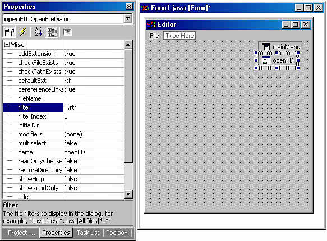The image size is (327, 241).
Task: Open the Project tab
Action: click(21, 233)
